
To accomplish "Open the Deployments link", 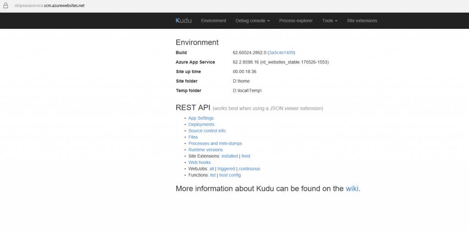I will tap(202, 124).
